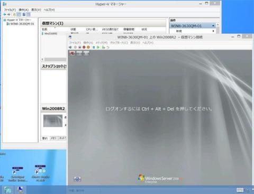This screenshot has height=194, width=254.
Task: Click the Snapshot icon in VM toolbar
Action: (103, 47)
